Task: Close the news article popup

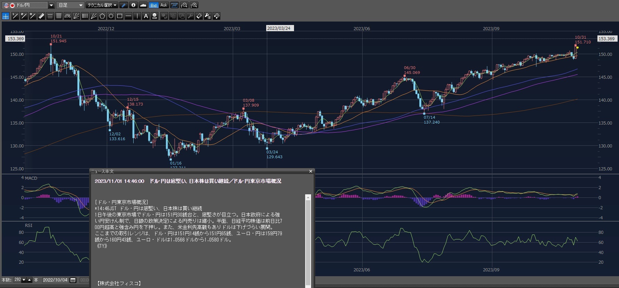Action: click(311, 171)
